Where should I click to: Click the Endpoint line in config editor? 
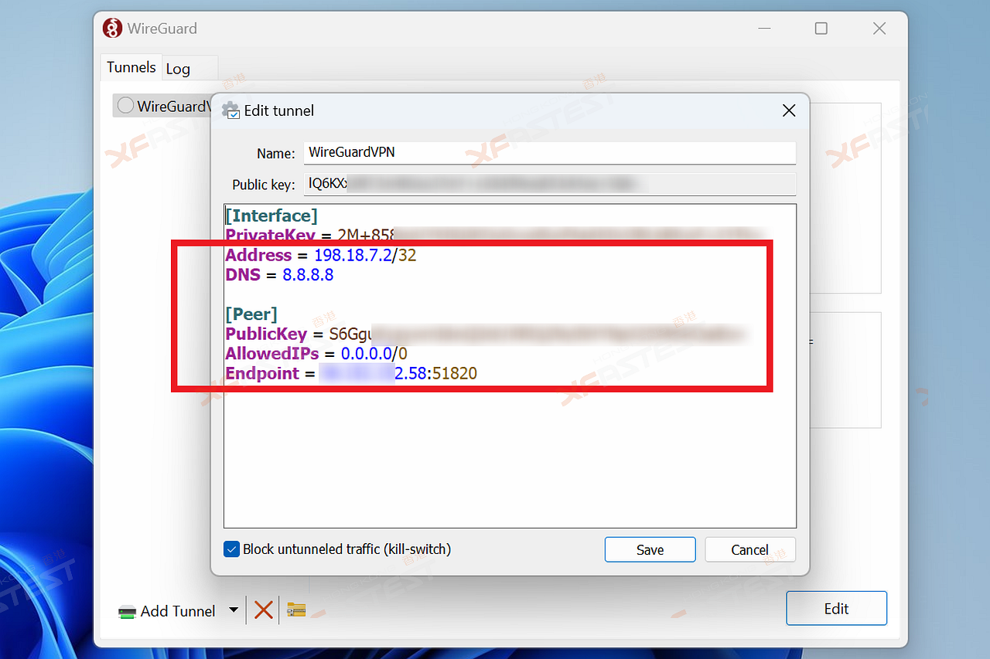[x=351, y=374]
